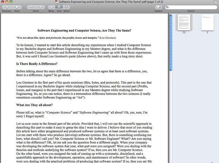
Task: Click the Lou Gerstner quote line
Action: coord(66,38)
